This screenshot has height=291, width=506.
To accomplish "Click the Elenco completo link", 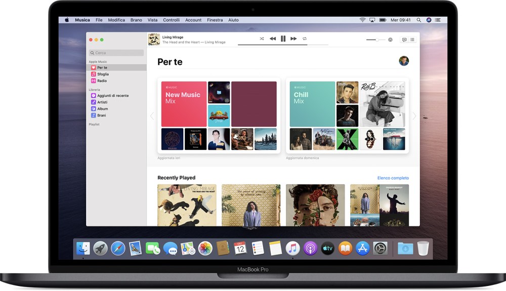I will coord(393,178).
